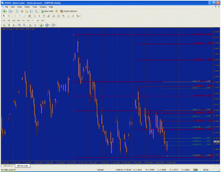Image resolution: width=221 pixels, height=172 pixels.
Task: Insert a text label with the boxed 'T' tool
Action: point(44,16)
